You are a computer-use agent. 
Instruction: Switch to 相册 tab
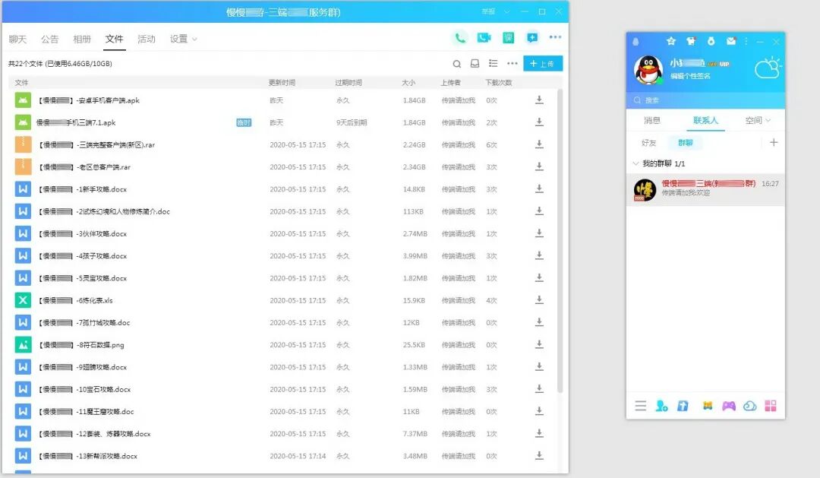click(82, 39)
